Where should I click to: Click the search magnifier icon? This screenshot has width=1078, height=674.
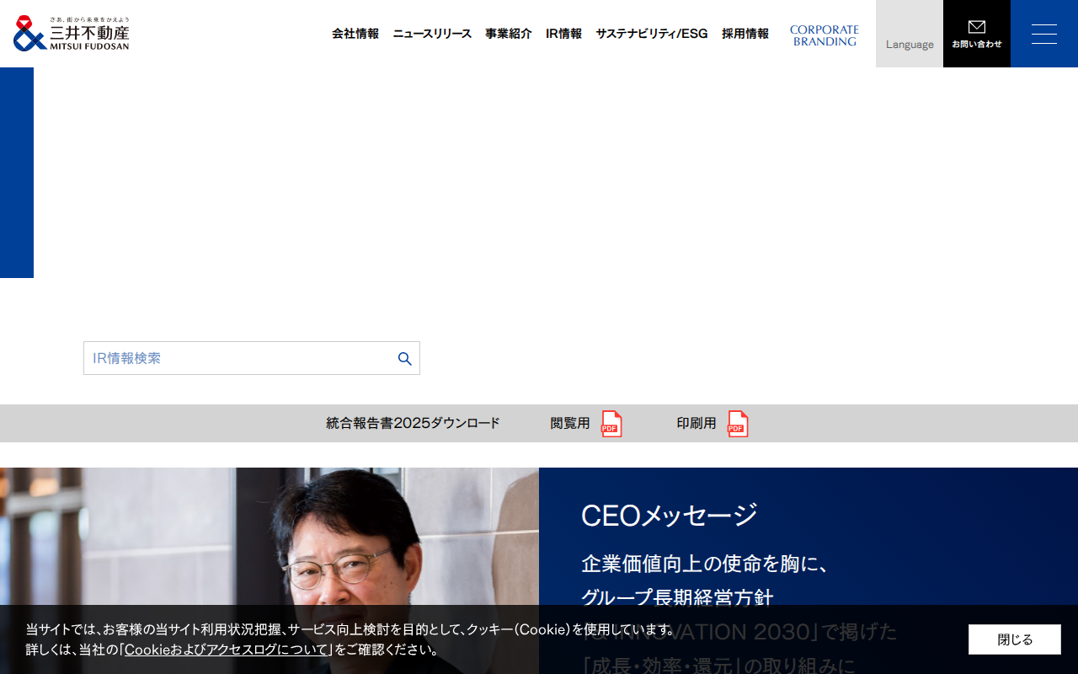click(x=405, y=359)
